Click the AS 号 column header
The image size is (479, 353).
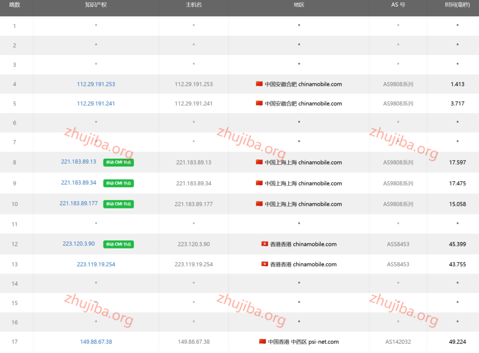398,7
